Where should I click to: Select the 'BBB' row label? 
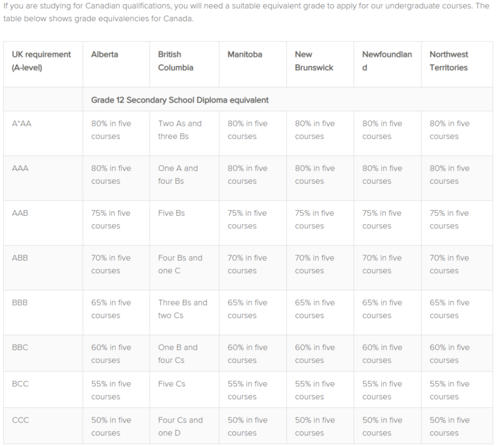20,302
